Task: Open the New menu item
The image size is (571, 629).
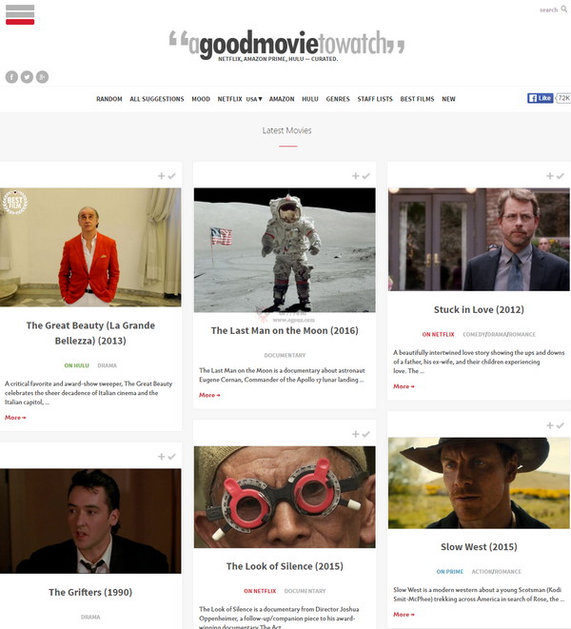Action: point(448,99)
